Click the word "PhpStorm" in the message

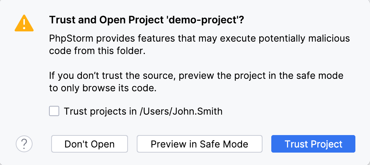coord(67,38)
